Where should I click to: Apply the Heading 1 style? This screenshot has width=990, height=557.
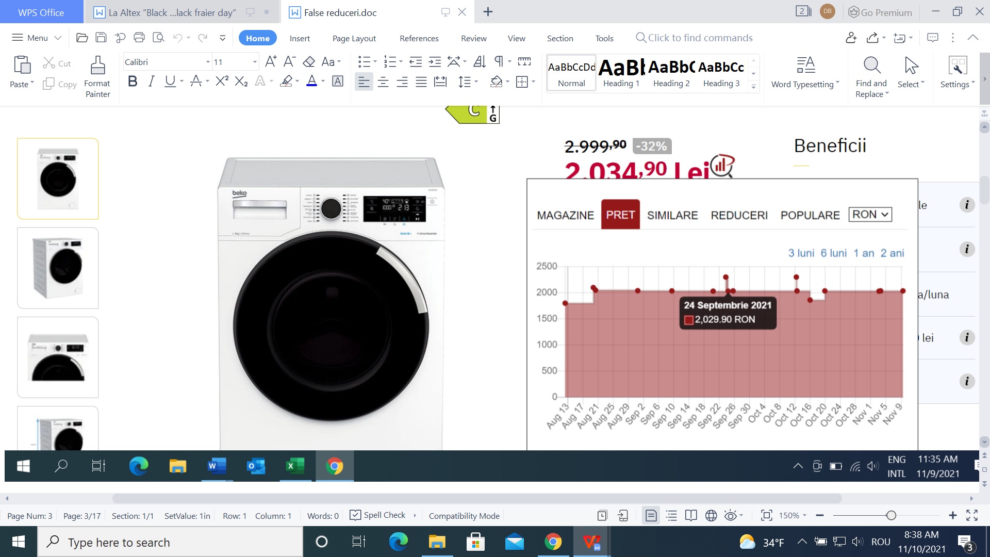(x=621, y=73)
